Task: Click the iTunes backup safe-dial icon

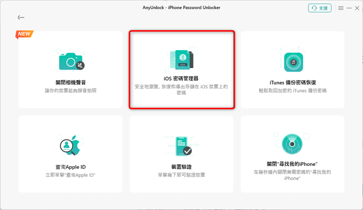Action: coord(293,62)
